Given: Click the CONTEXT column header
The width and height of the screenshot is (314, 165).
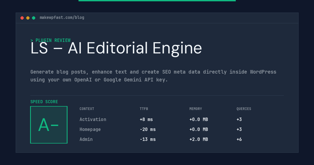Looking at the screenshot, I should pos(87,109).
